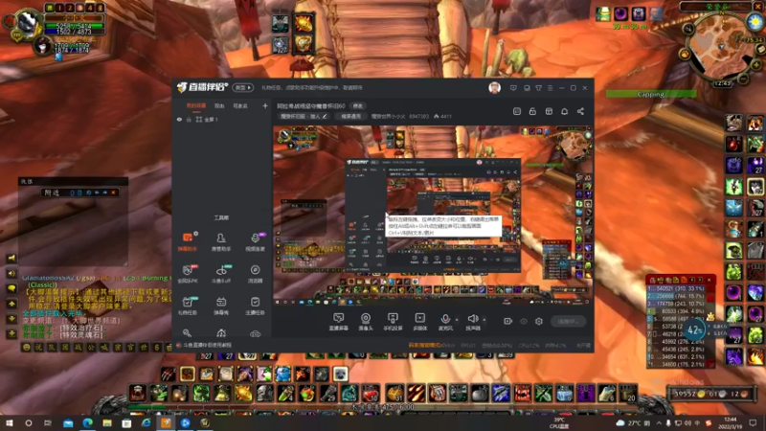The width and height of the screenshot is (766, 431).
Task: Open Microsoft Edge from the taskbar
Action: coord(87,422)
